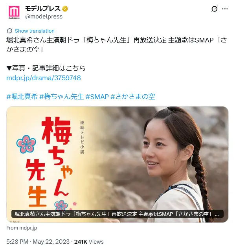The image size is (235, 250).
Task: Open hashtag #梅ちゃん先生
Action: coord(62,97)
